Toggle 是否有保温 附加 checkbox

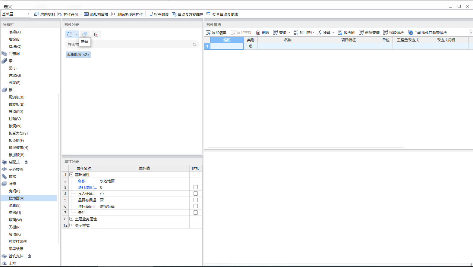click(196, 200)
